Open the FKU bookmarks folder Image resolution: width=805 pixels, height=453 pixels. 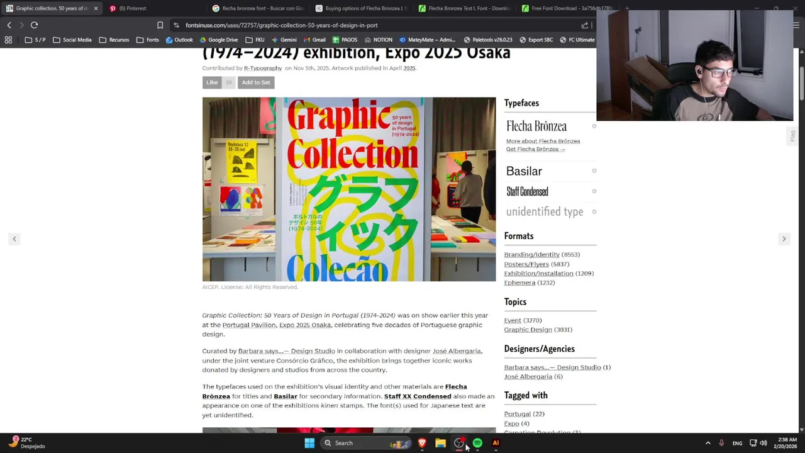click(x=255, y=40)
